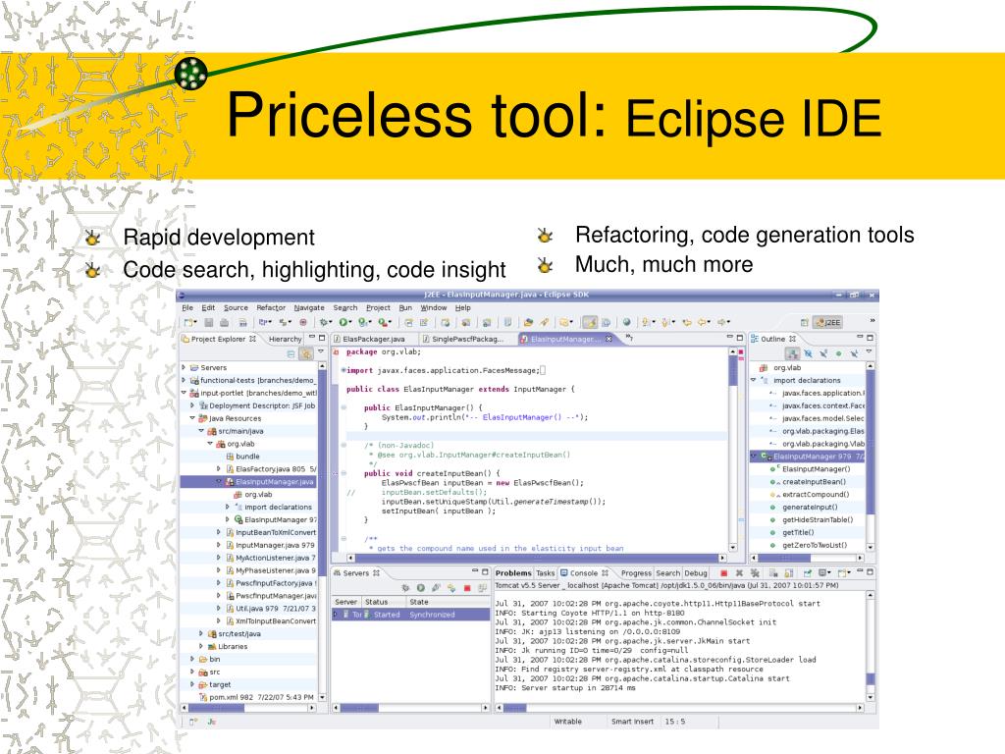The width and height of the screenshot is (1005, 754).
Task: Open the File menu
Action: (187, 307)
